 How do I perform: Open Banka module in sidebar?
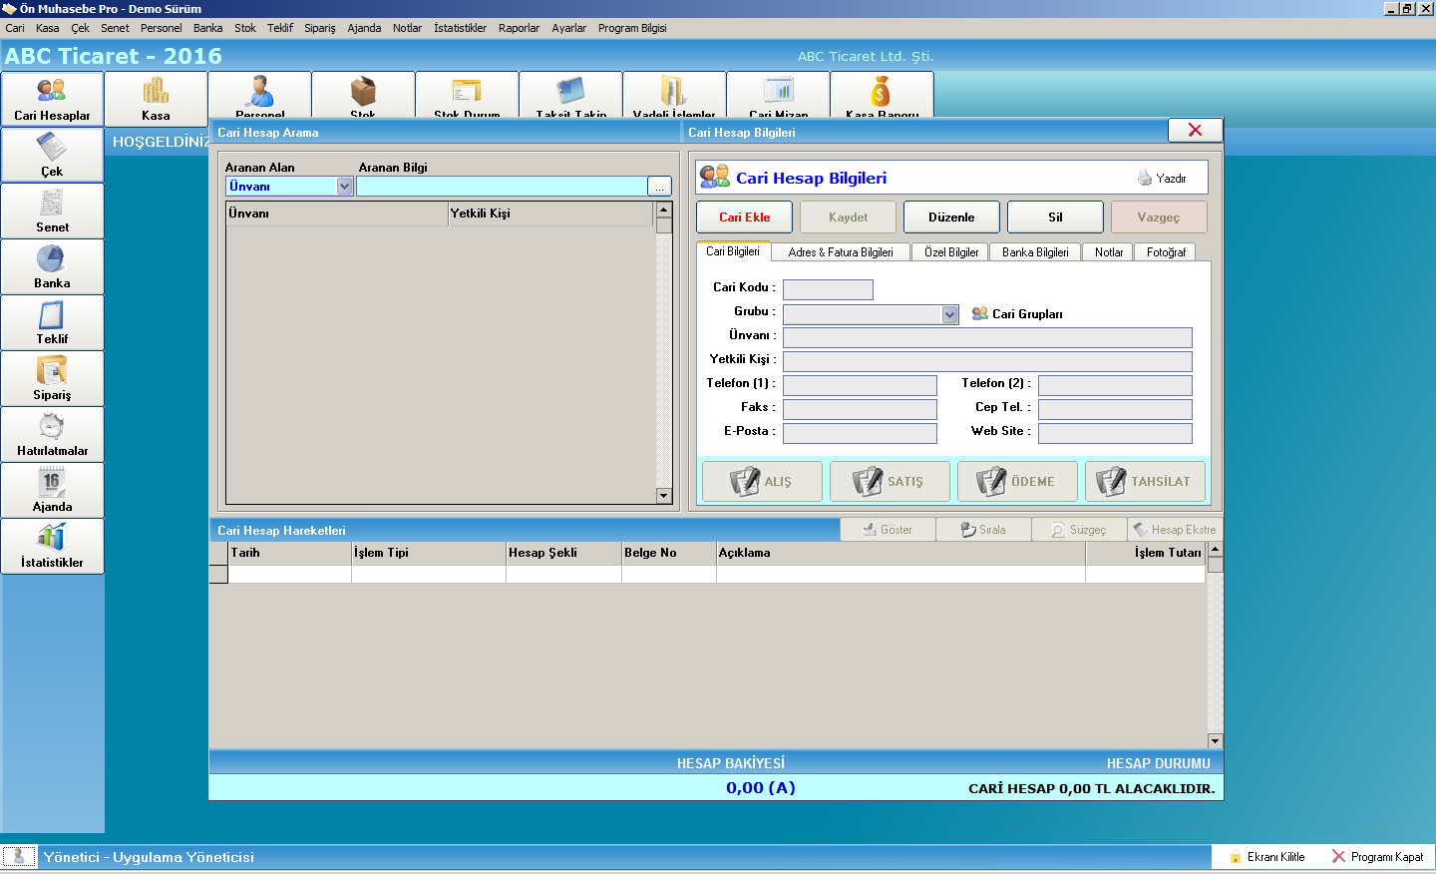[x=52, y=266]
